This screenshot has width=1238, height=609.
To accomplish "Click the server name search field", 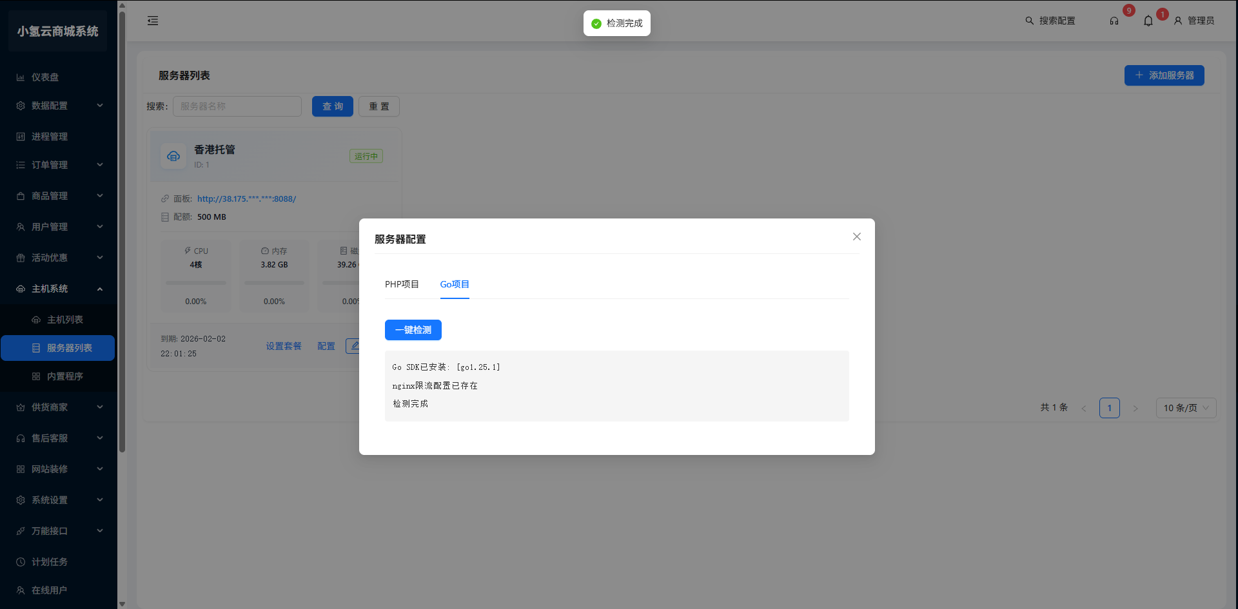I will (237, 106).
